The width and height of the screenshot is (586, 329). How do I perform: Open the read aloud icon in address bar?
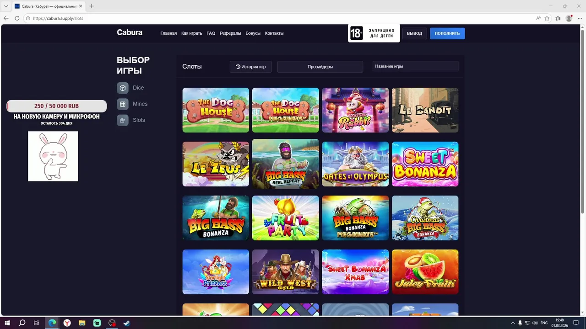(x=538, y=18)
